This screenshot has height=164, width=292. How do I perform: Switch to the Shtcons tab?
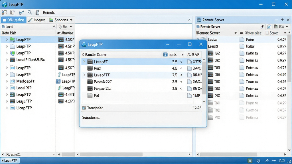(59, 20)
